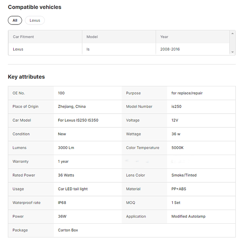Click the 5000K color temperature value

(x=178, y=148)
